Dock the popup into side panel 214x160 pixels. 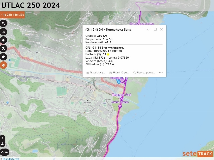click(155, 29)
